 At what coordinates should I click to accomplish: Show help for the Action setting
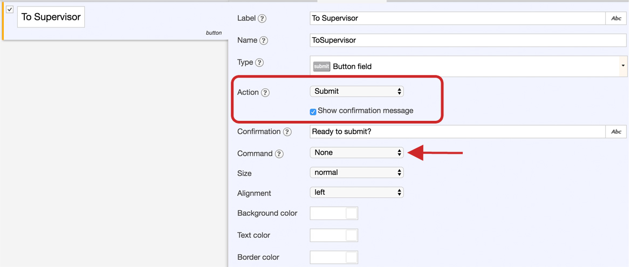click(265, 93)
